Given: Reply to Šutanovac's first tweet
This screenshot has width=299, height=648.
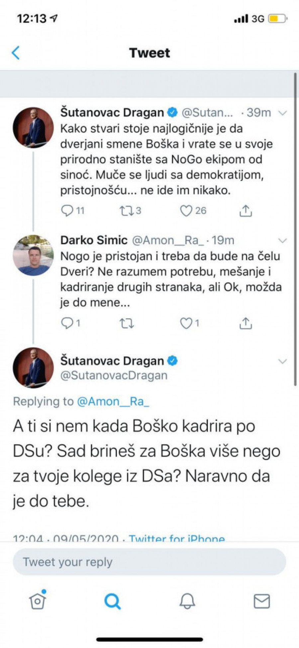Looking at the screenshot, I should click(67, 211).
